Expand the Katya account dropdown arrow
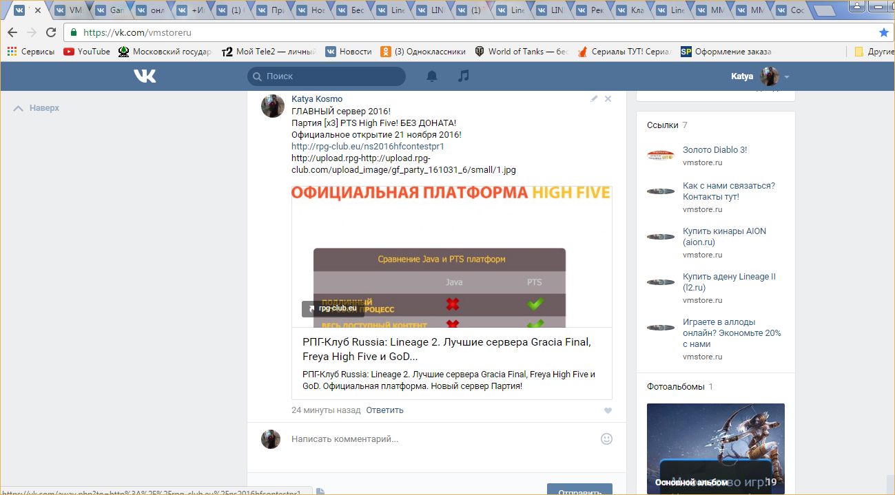This screenshot has width=895, height=495. pos(787,77)
